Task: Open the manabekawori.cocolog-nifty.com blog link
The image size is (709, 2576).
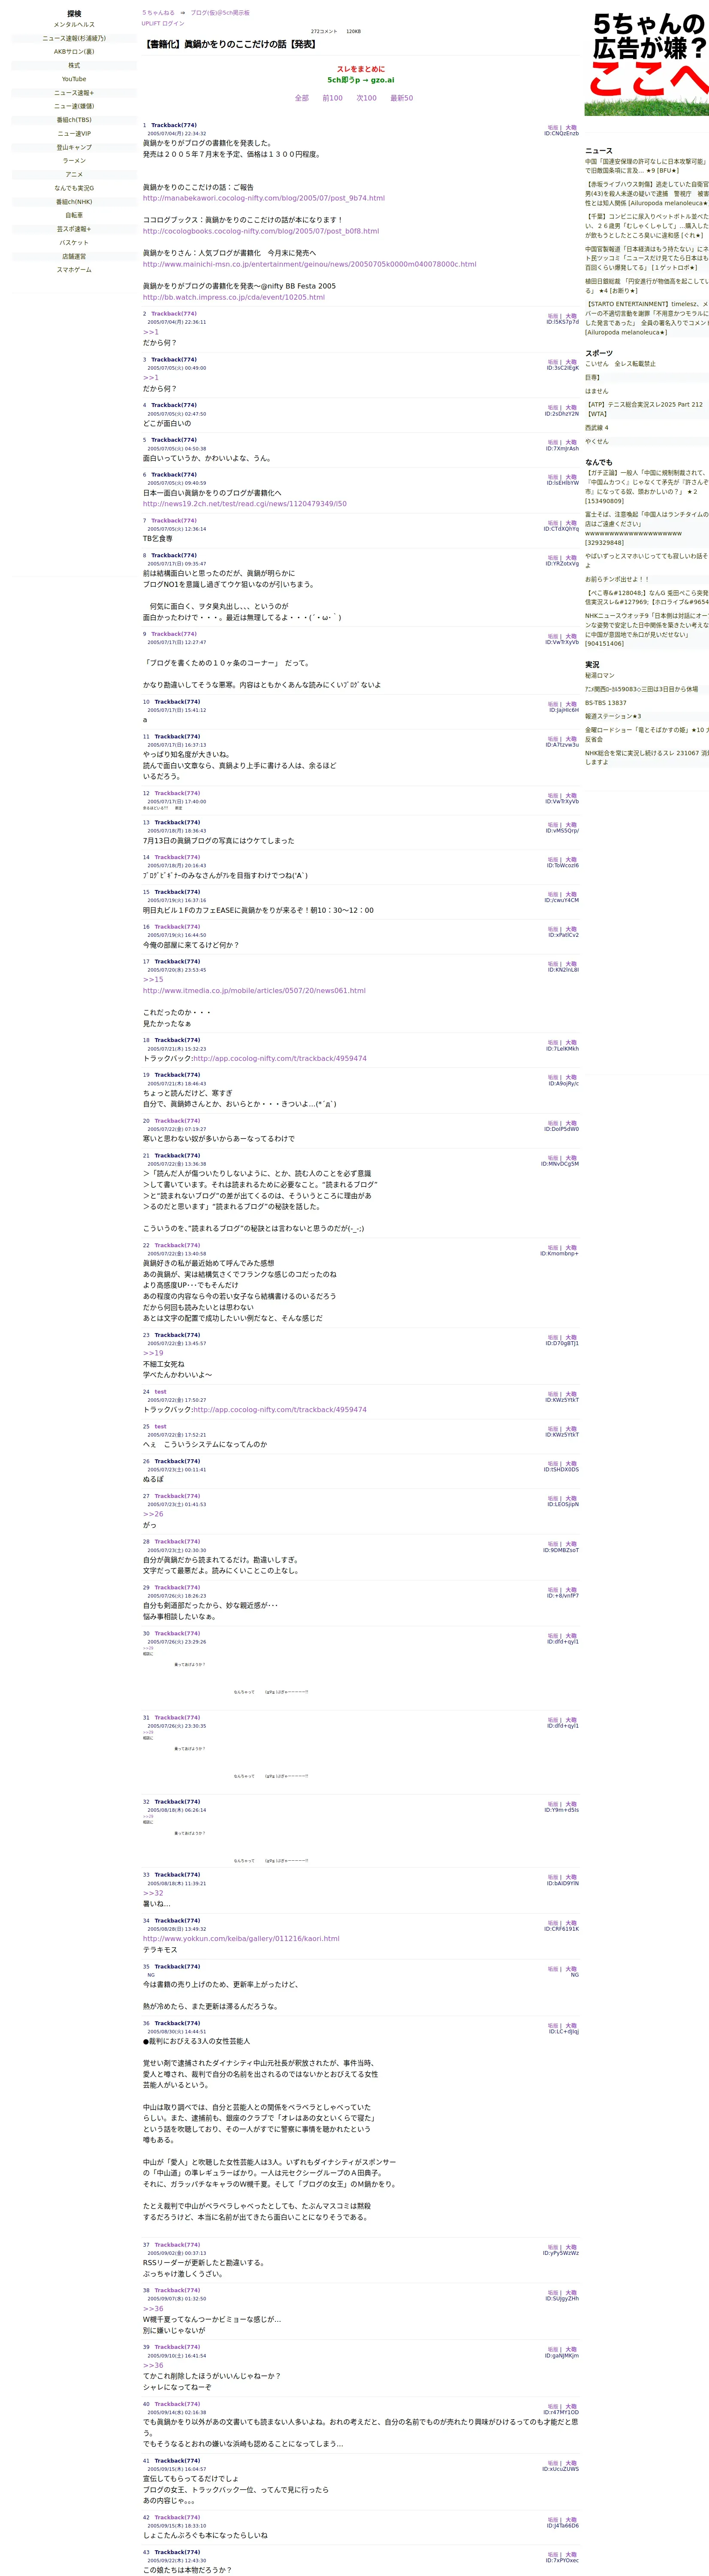Action: click(264, 198)
